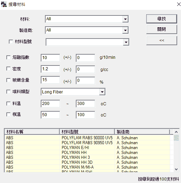181x183 pixels.
Task: Click A. Schulman in POLYMAN M/MI-A row
Action: pyautogui.click(x=127, y=167)
